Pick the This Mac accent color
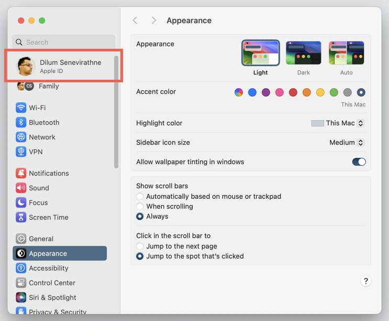 (x=361, y=92)
